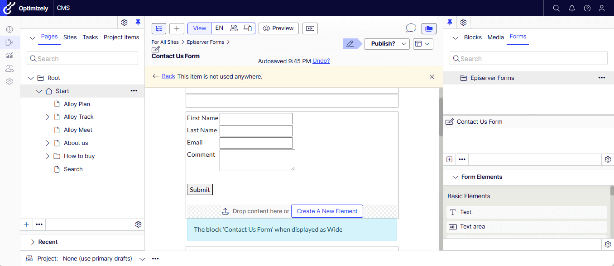Unpin the left navigation pane
The height and width of the screenshot is (266, 614).
tap(138, 23)
